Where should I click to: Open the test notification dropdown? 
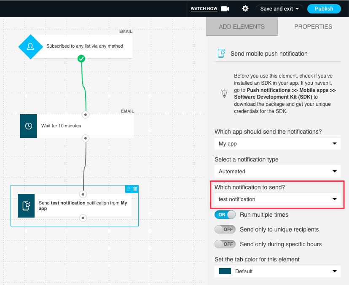tap(277, 199)
